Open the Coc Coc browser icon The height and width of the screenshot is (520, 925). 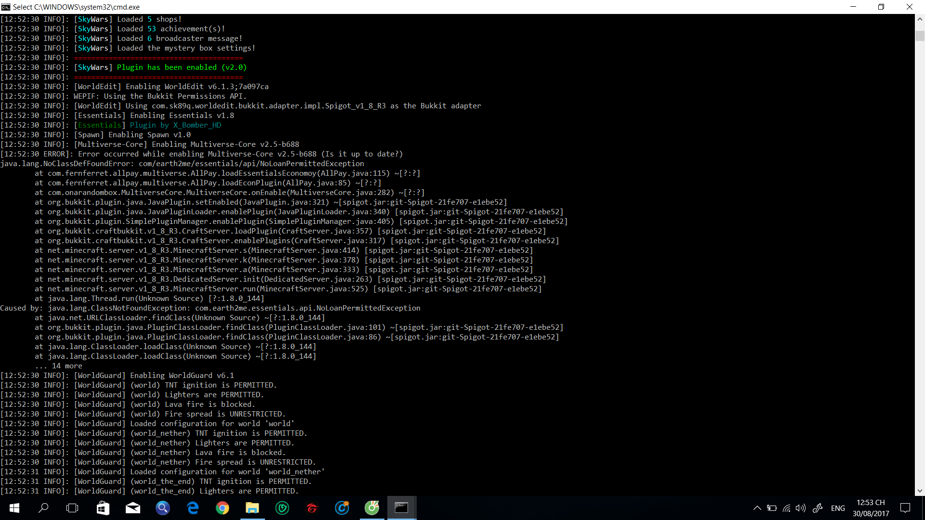pos(371,508)
